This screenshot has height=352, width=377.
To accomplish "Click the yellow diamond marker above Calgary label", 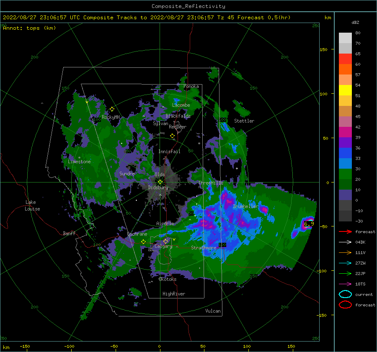I will tap(165, 241).
